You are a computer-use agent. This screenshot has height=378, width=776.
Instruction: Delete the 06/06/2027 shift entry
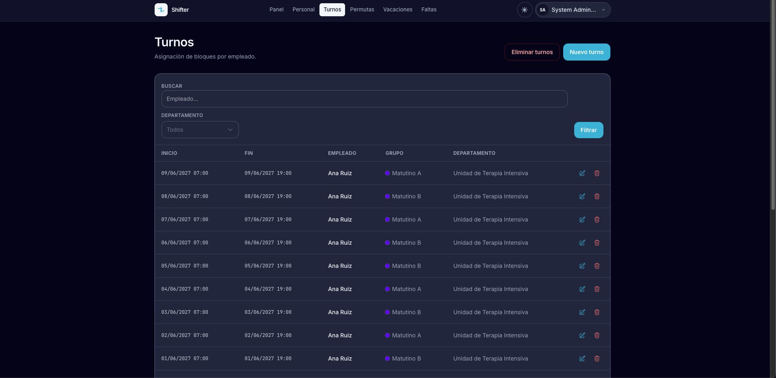pos(597,243)
